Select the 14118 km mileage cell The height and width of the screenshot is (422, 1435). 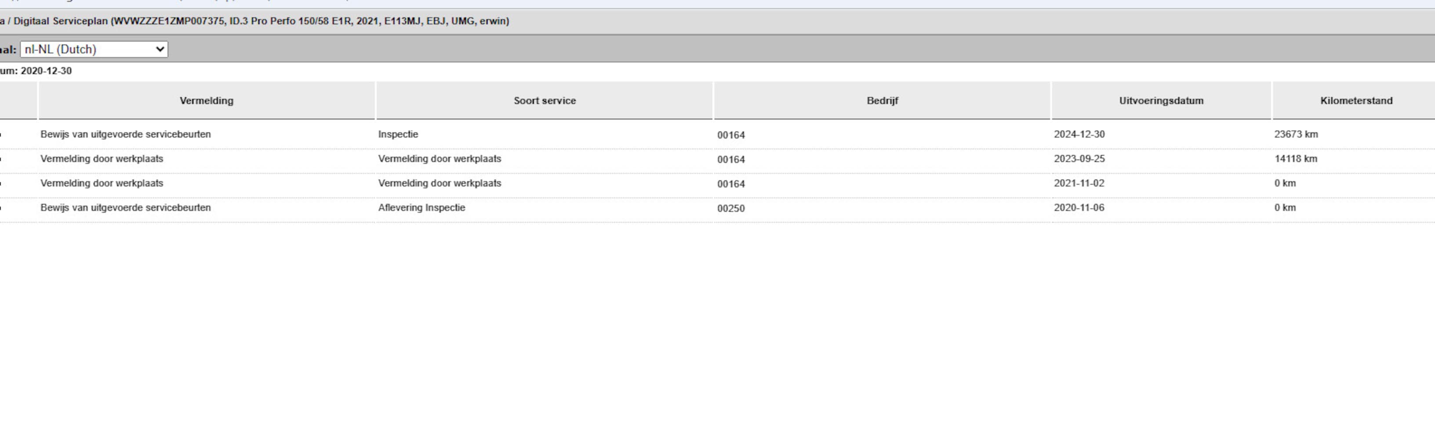[x=1296, y=159]
